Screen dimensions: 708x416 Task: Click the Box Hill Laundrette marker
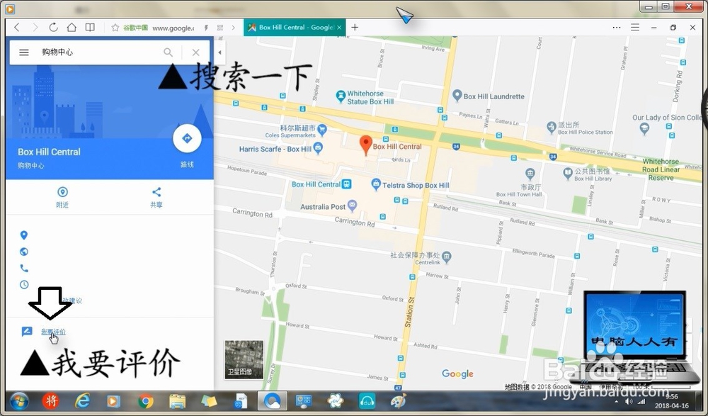click(x=457, y=95)
